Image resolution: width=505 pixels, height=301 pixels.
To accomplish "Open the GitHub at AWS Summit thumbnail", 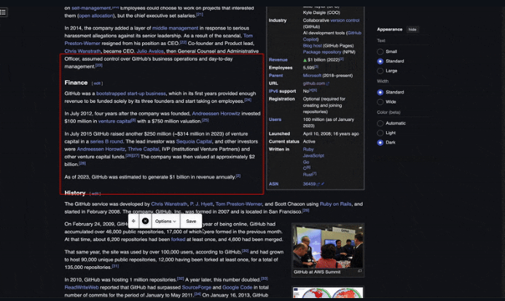I will pyautogui.click(x=328, y=245).
